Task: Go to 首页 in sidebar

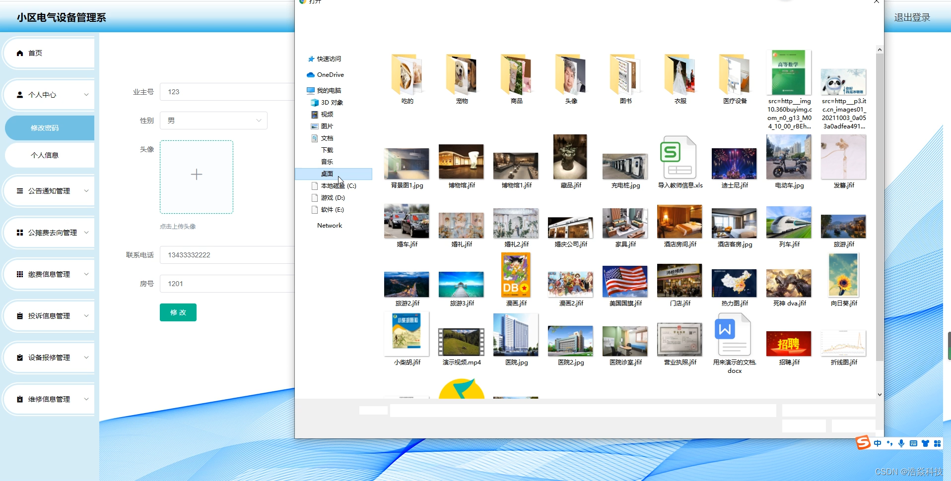Action: (49, 53)
